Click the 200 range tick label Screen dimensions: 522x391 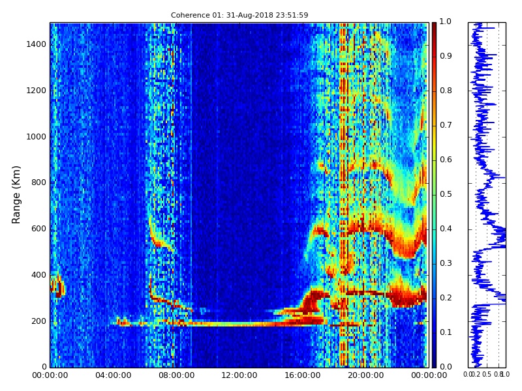pyautogui.click(x=39, y=321)
